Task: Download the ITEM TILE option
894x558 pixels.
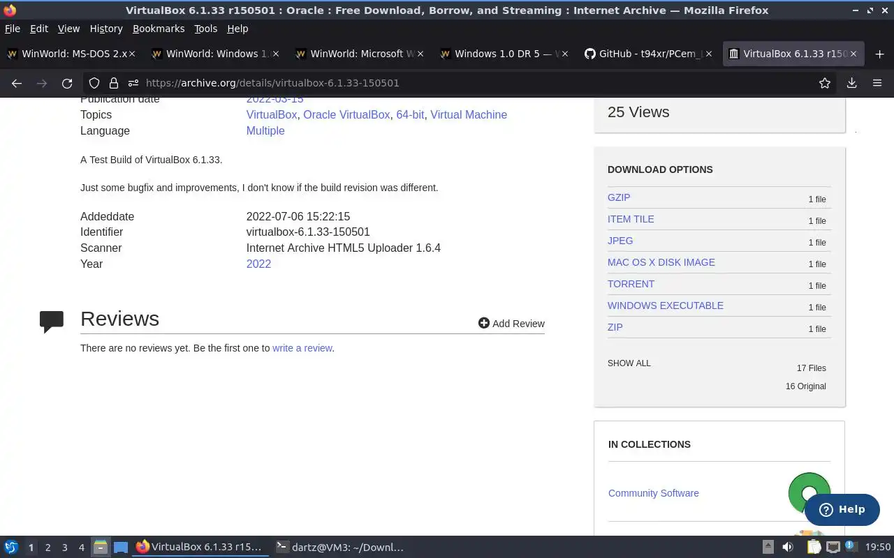Action: pos(631,219)
